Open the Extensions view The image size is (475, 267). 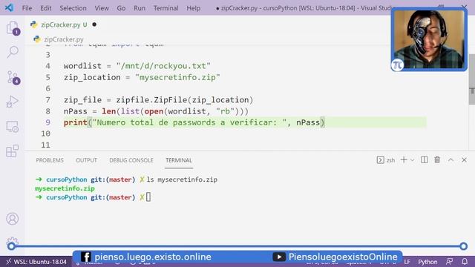[x=13, y=151]
